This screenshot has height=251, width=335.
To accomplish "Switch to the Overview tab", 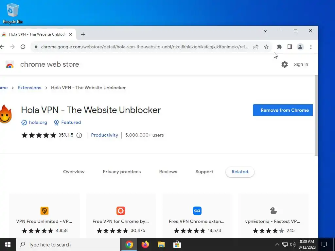I will coord(74,172).
